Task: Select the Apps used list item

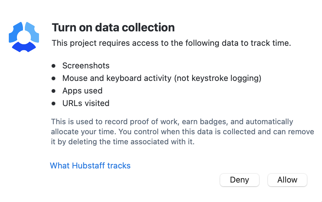Action: pos(82,91)
